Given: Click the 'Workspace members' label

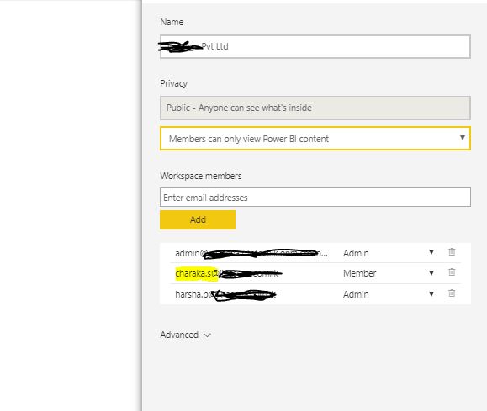Looking at the screenshot, I should [x=201, y=176].
